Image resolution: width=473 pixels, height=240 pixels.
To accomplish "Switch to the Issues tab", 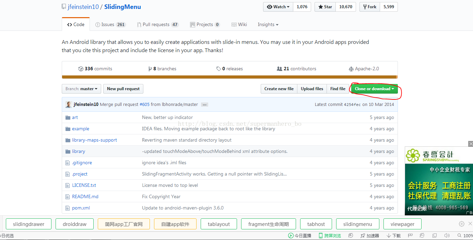I will (110, 25).
